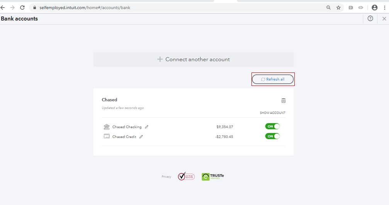Viewport: 389px width, 205px height.
Task: Click the Refresh all button
Action: [x=273, y=79]
